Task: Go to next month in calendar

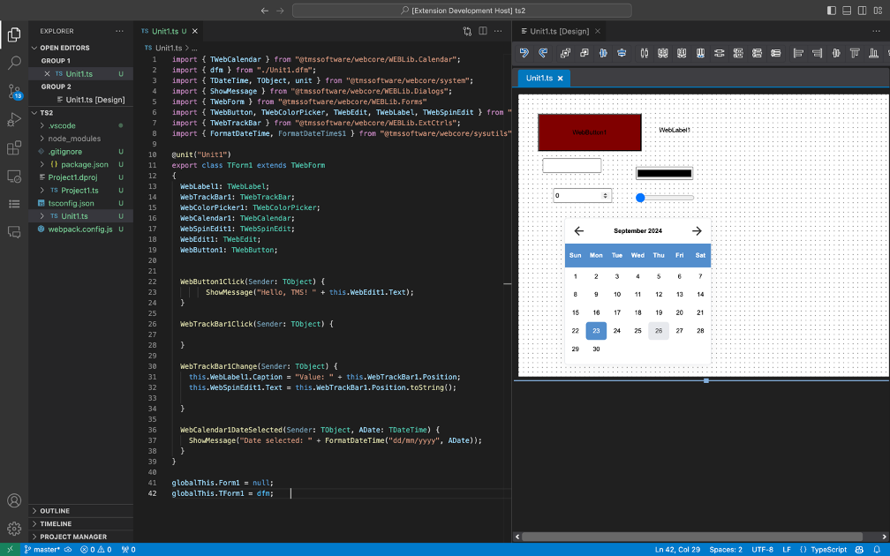Action: (697, 231)
